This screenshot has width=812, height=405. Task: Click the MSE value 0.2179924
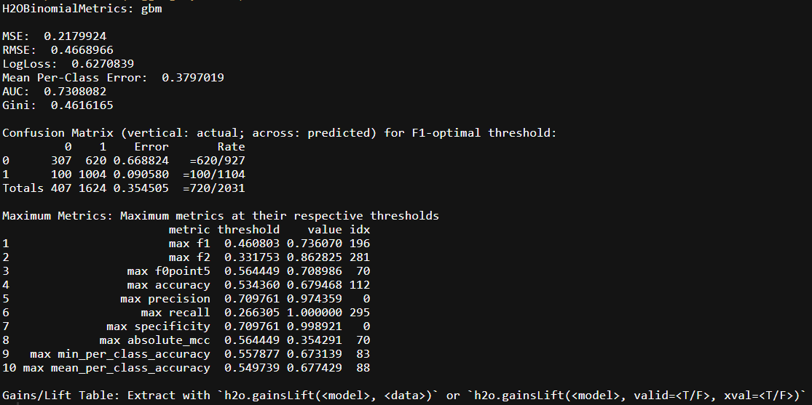click(75, 36)
